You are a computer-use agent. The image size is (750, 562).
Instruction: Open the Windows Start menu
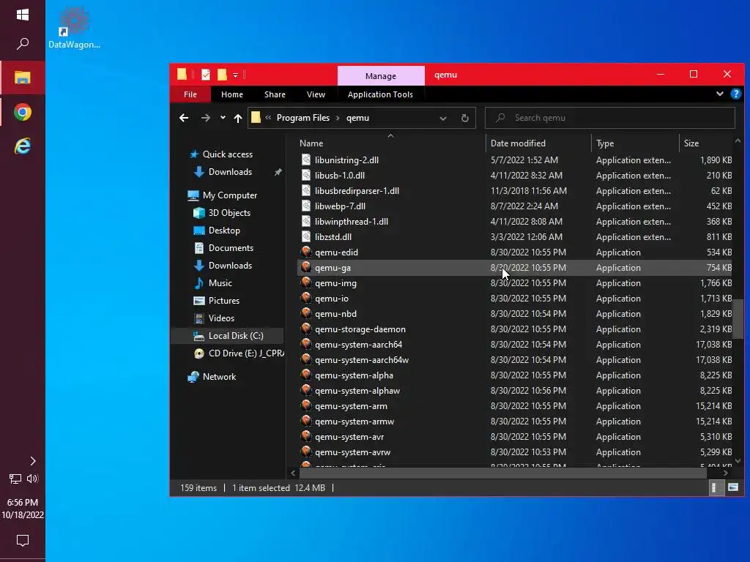pos(23,15)
